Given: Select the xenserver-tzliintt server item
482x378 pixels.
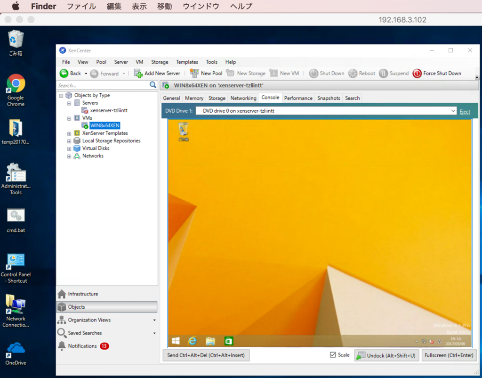Looking at the screenshot, I should [x=109, y=110].
